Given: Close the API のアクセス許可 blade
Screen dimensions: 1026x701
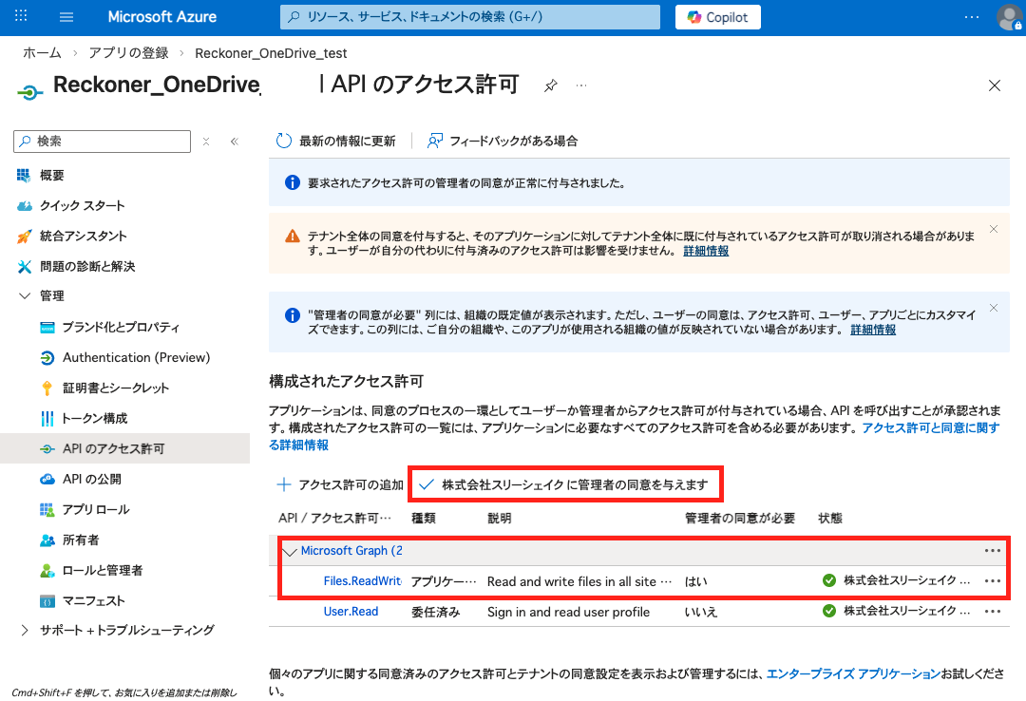Looking at the screenshot, I should pos(995,85).
